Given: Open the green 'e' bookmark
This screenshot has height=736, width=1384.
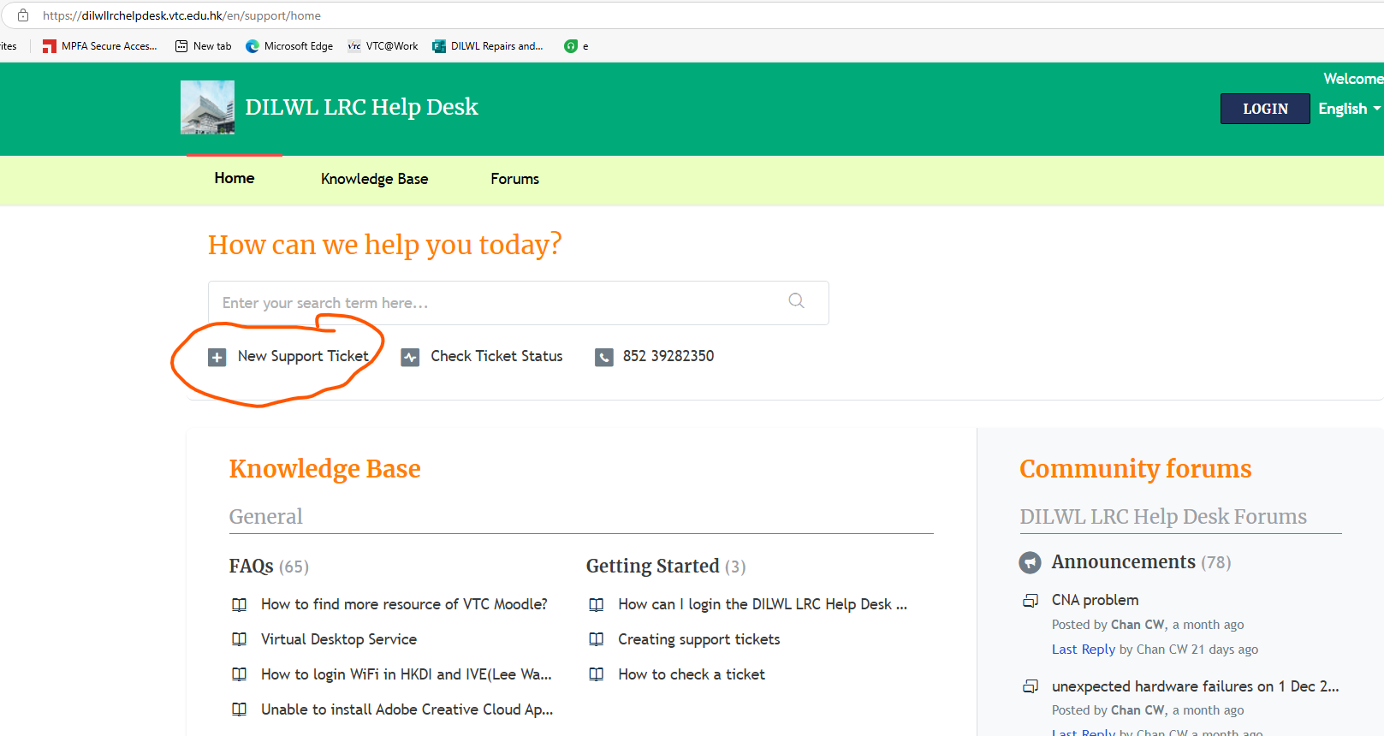Looking at the screenshot, I should pos(576,46).
